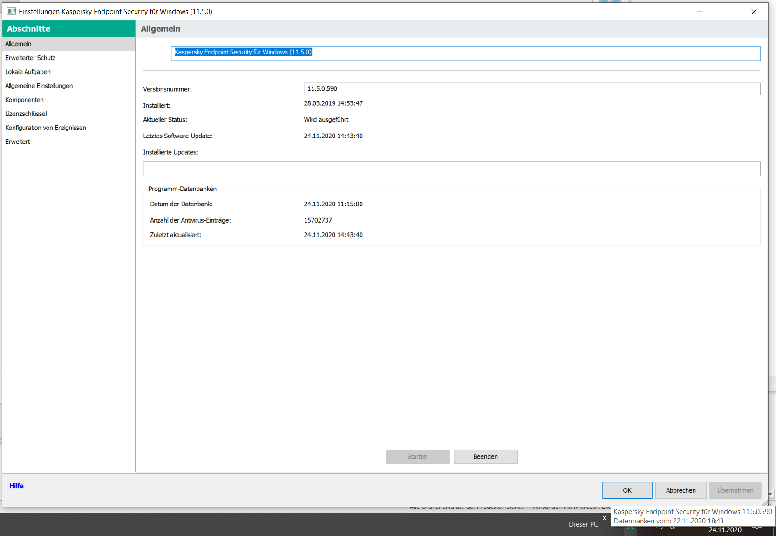
Task: Click the Programm-Datenbanken group title
Action: click(x=183, y=189)
